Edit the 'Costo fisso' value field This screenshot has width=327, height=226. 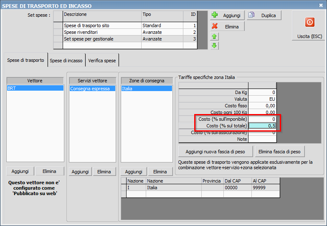coord(262,106)
